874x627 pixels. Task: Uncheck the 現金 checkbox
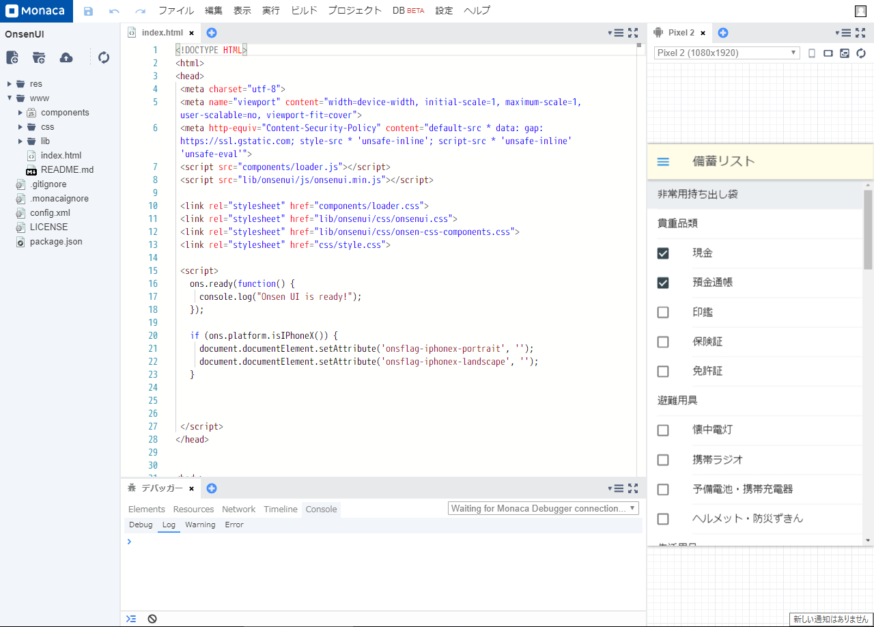pyautogui.click(x=663, y=253)
